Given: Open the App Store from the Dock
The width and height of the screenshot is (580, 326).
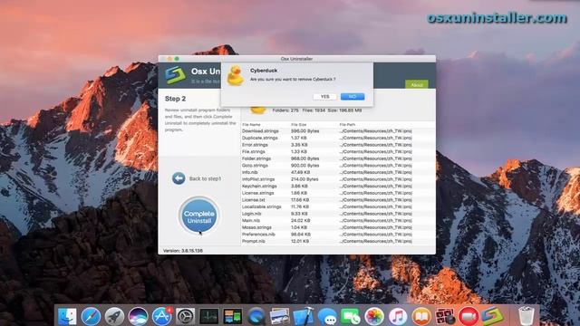Looking at the screenshot, I should tap(161, 316).
